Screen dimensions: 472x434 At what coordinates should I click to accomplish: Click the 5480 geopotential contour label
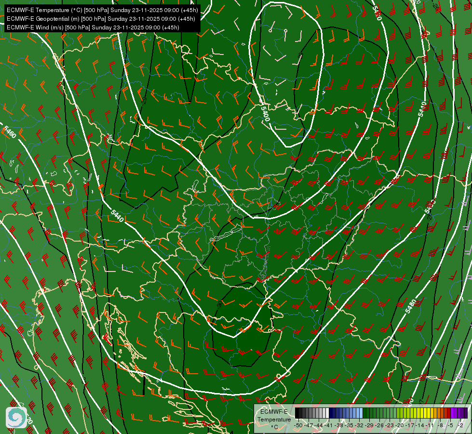click(410, 306)
